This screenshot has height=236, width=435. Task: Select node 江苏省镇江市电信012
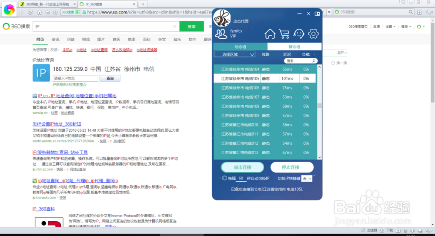tap(264, 143)
